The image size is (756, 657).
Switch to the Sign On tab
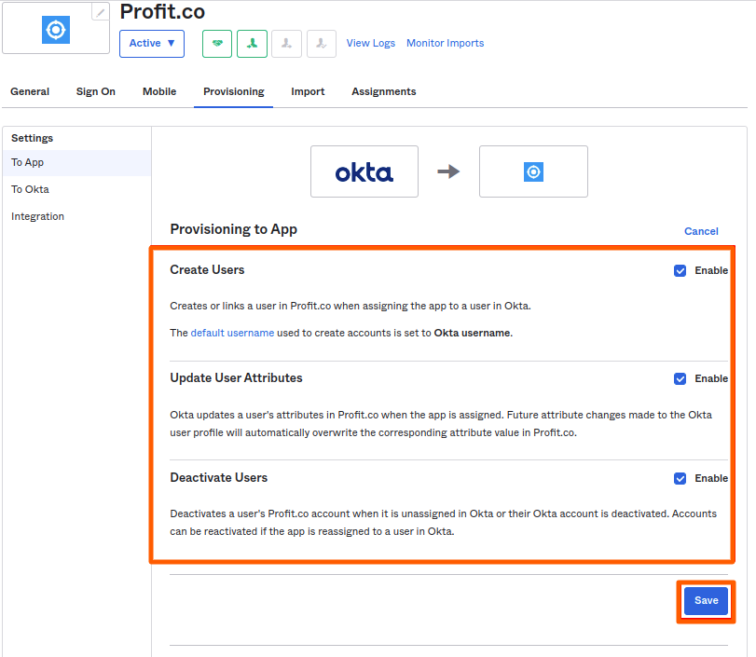tap(96, 91)
